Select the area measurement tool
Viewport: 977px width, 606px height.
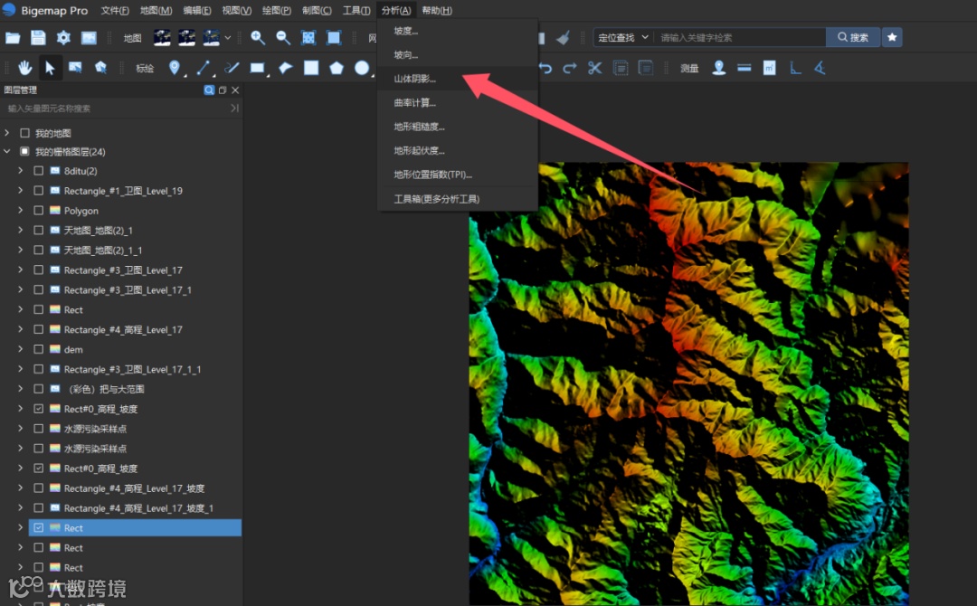(770, 68)
